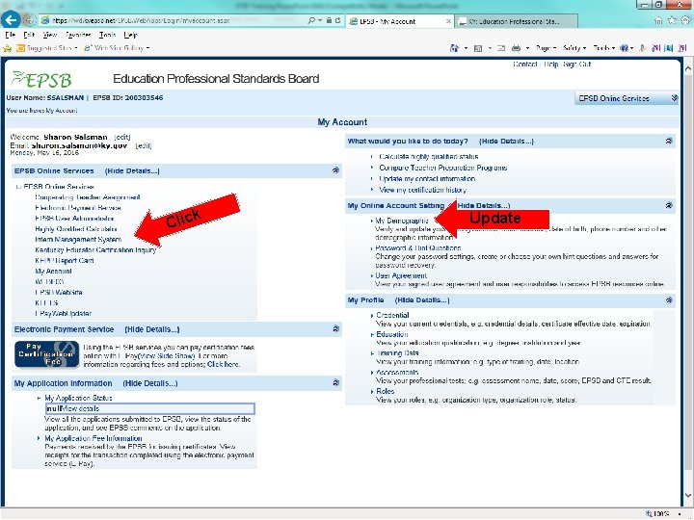
Task: Click the browser Back arrow button
Action: pos(11,20)
